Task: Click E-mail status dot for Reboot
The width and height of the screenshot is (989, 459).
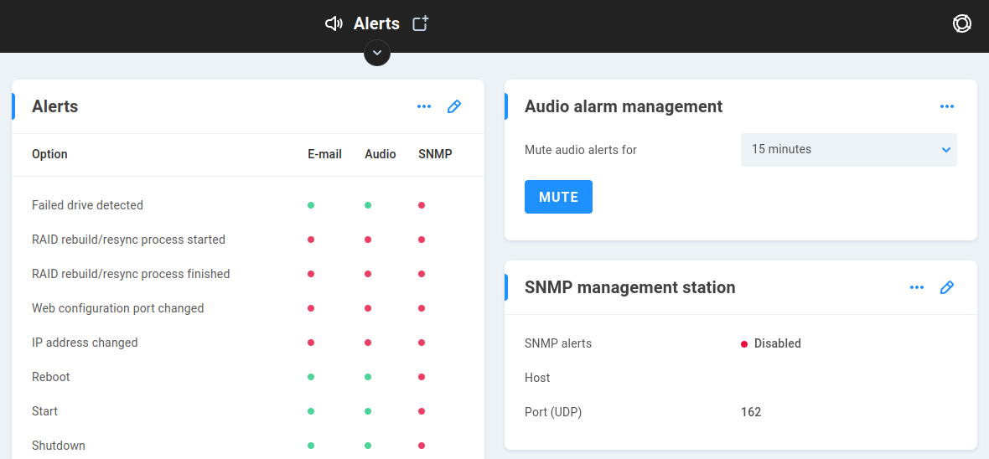Action: pyautogui.click(x=311, y=377)
